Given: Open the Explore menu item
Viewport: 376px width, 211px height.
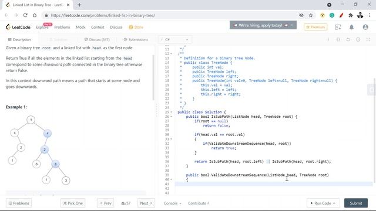Looking at the screenshot, I should (42, 27).
